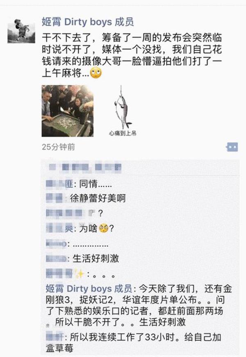This screenshot has width=246, height=357.
Task: Select the comment about working 33小时
Action: (x=133, y=342)
